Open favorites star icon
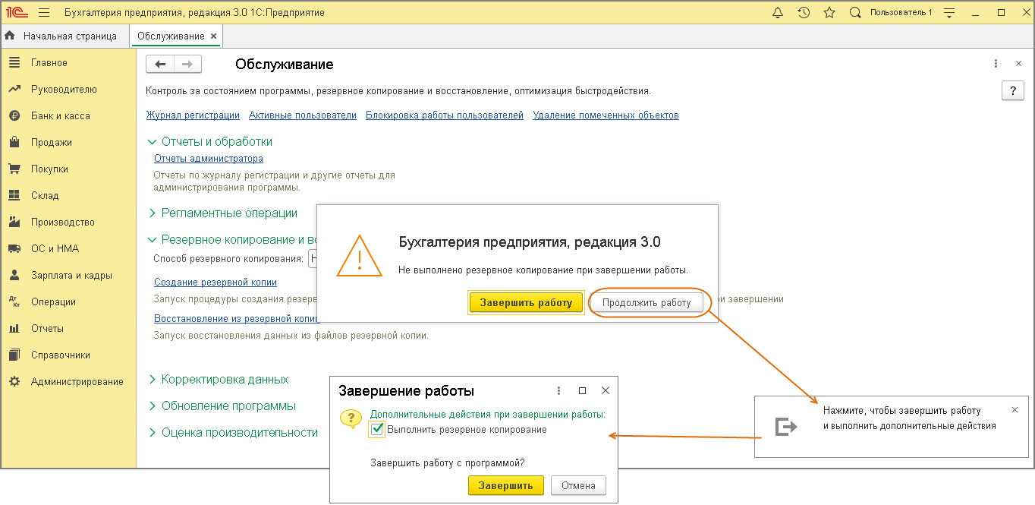The image size is (1035, 505). coord(829,13)
